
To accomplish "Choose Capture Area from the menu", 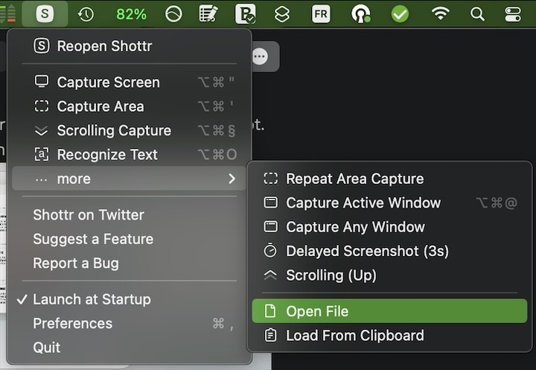I will (100, 106).
